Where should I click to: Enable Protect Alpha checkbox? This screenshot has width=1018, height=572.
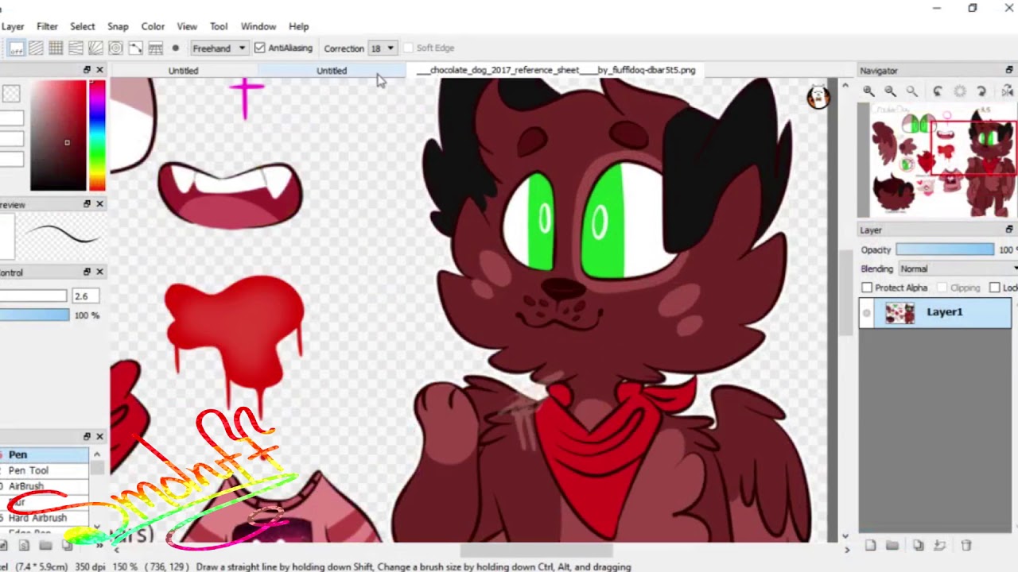point(867,288)
